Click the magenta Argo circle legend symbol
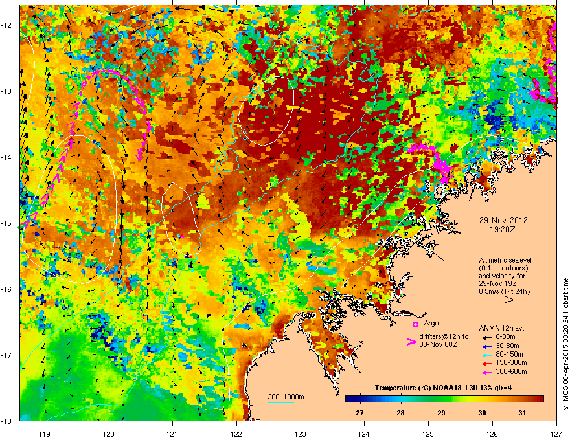 (415, 324)
